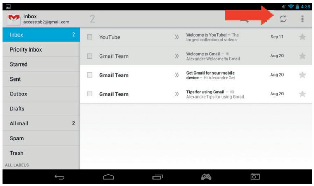Check the box for Get Gmail mobile email
Image resolution: width=314 pixels, height=186 pixels.
[90, 75]
